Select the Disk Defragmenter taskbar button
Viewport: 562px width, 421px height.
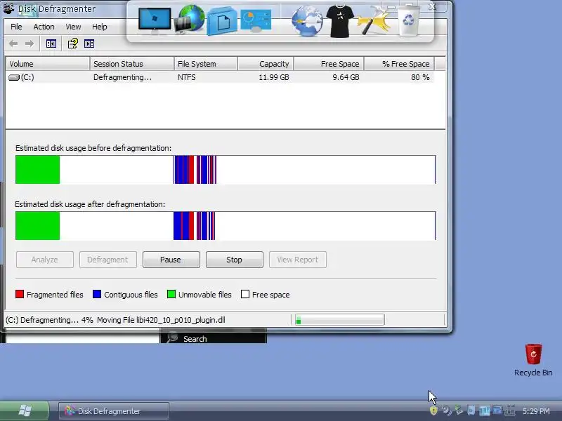pyautogui.click(x=114, y=411)
